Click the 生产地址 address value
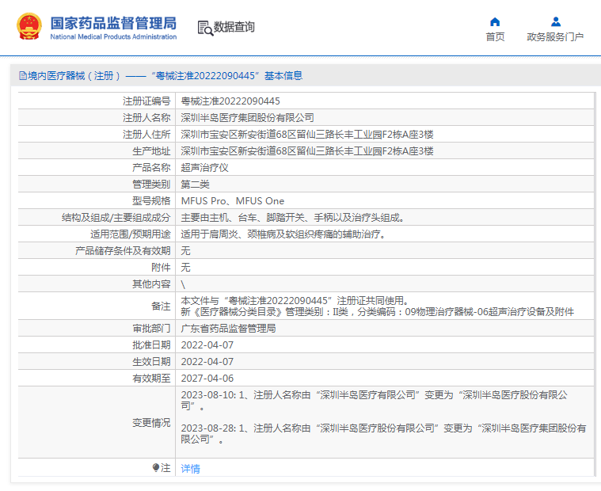The height and width of the screenshot is (491, 601). point(307,151)
